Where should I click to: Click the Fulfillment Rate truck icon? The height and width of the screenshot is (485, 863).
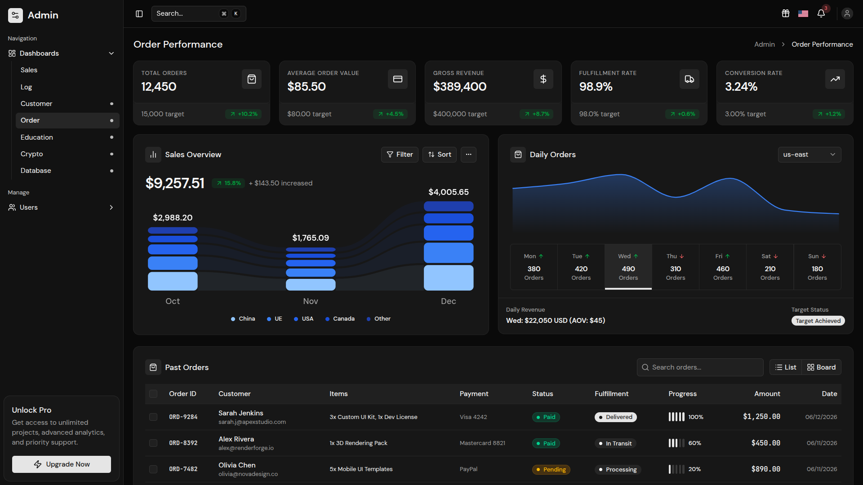[x=689, y=79]
